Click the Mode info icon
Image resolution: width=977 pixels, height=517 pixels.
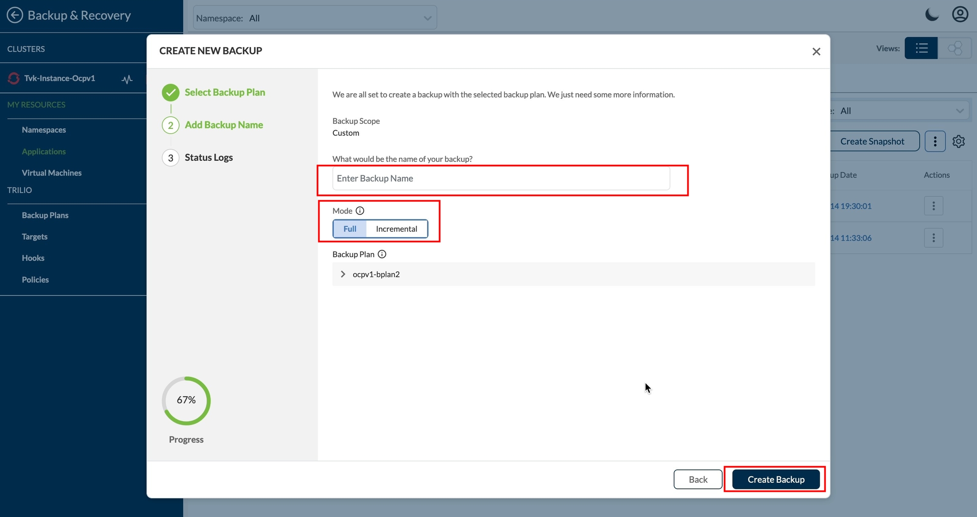pos(360,211)
